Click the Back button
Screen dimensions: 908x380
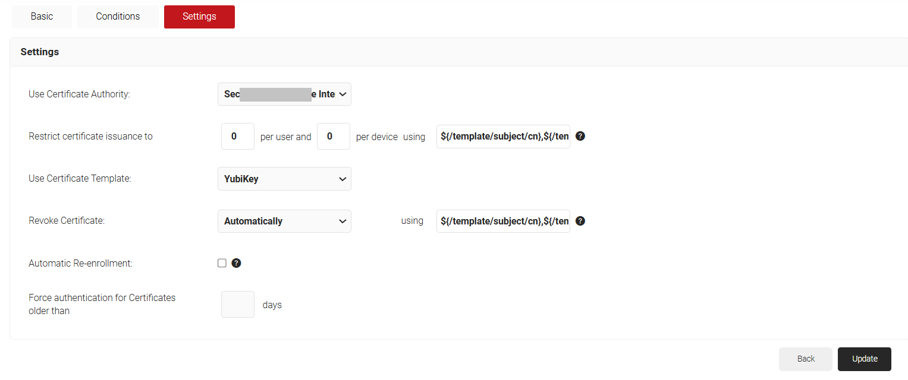(x=806, y=359)
